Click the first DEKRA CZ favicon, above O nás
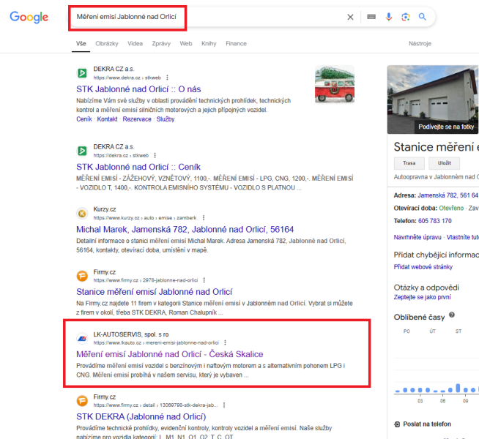Viewport: 479px width, 439px height. pos(82,73)
